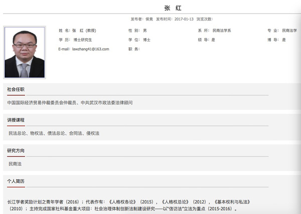Click the course list starting with 民法总论
Screen dimensions: 301x214
[54, 133]
